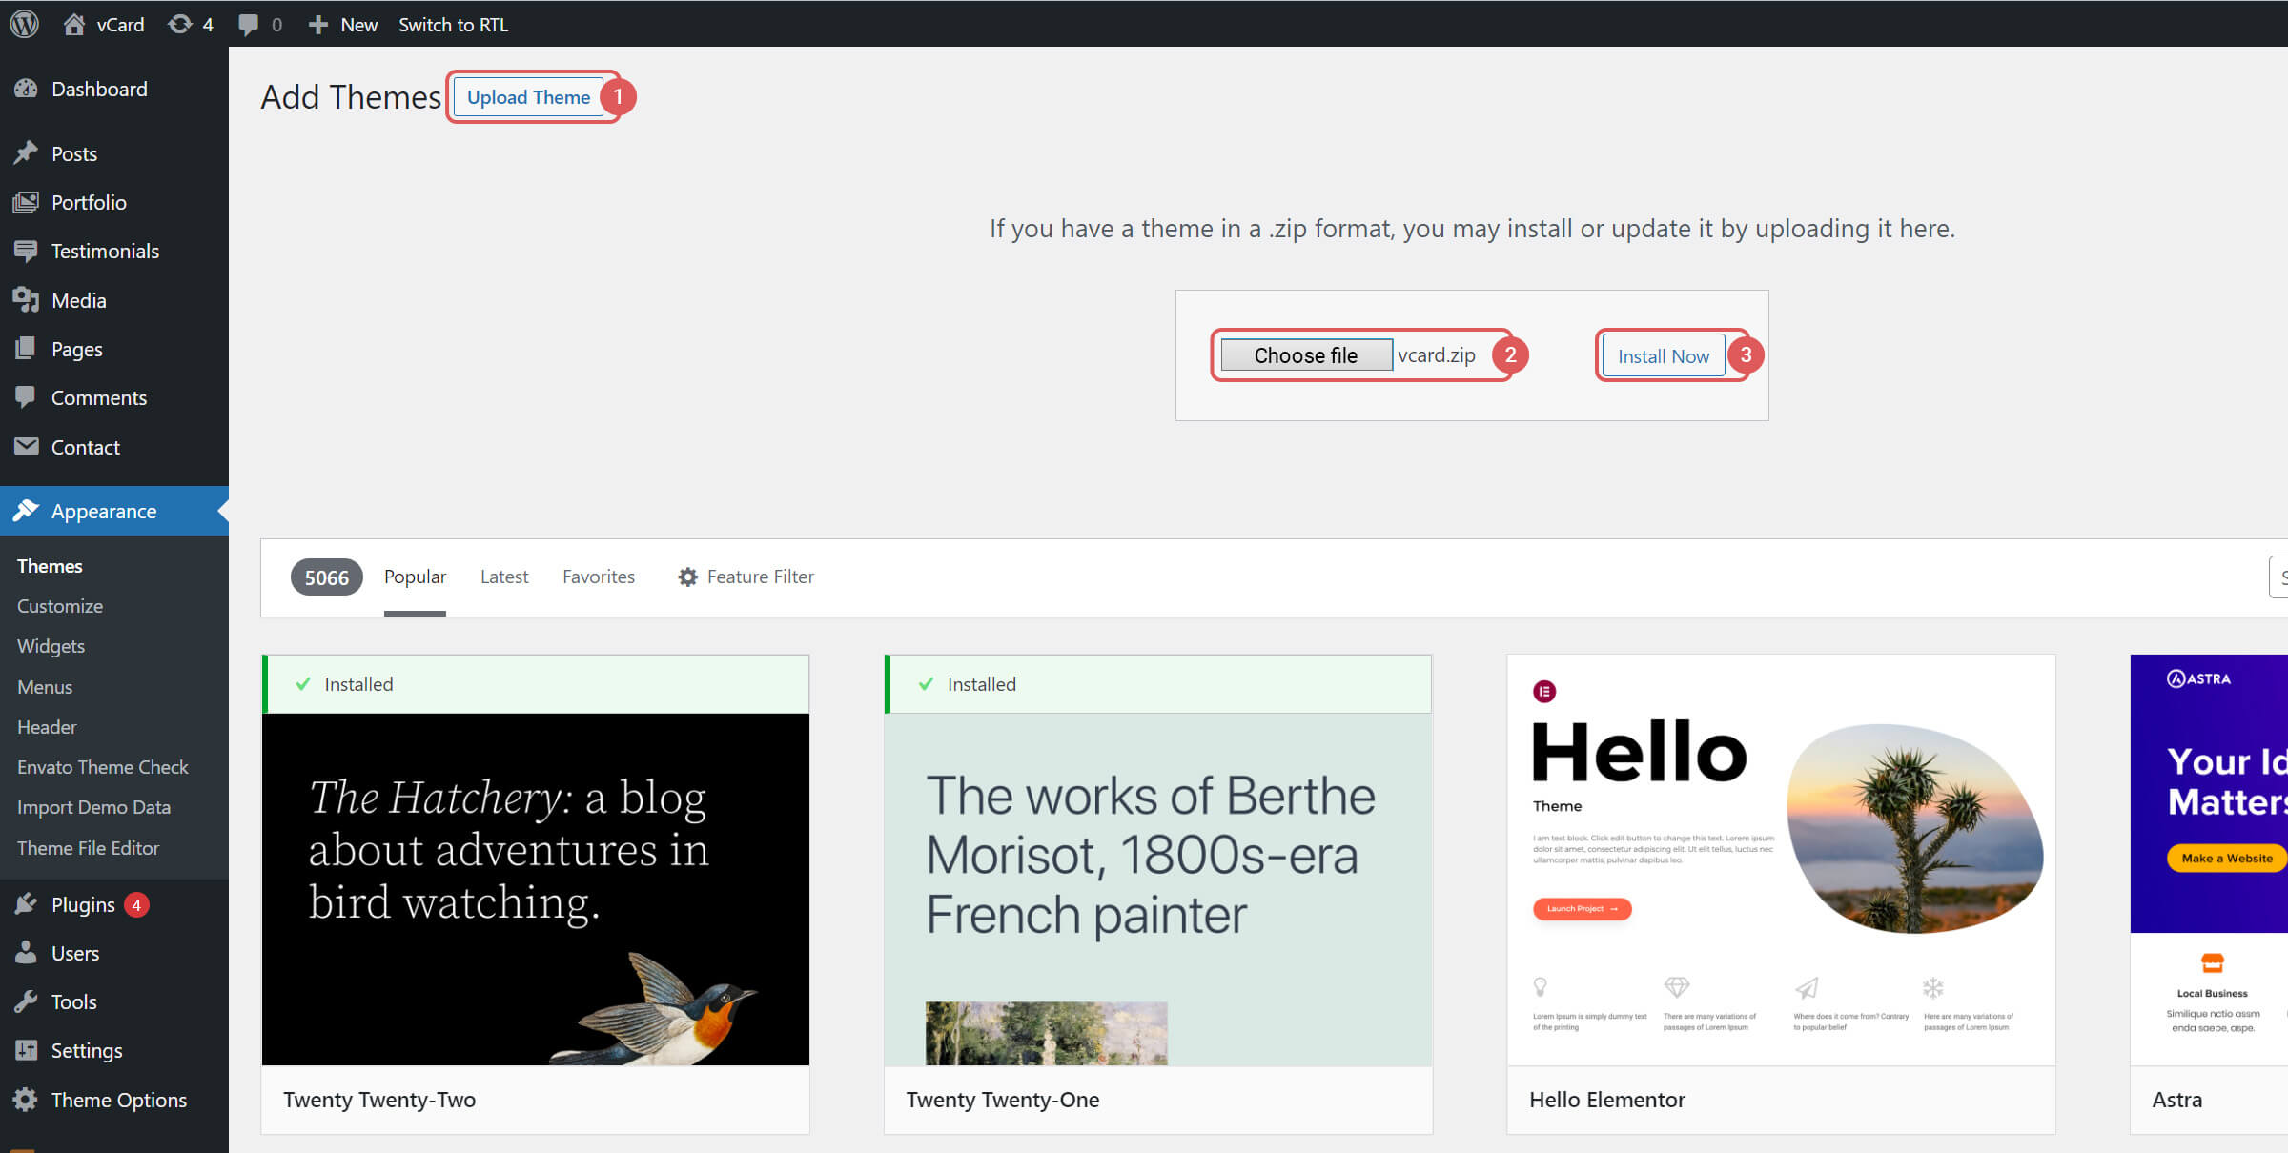Open Tools sidebar menu

click(x=74, y=1001)
